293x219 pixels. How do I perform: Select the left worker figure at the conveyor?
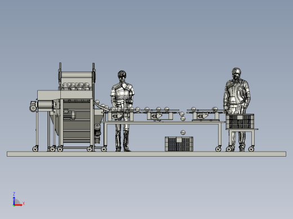(122, 111)
